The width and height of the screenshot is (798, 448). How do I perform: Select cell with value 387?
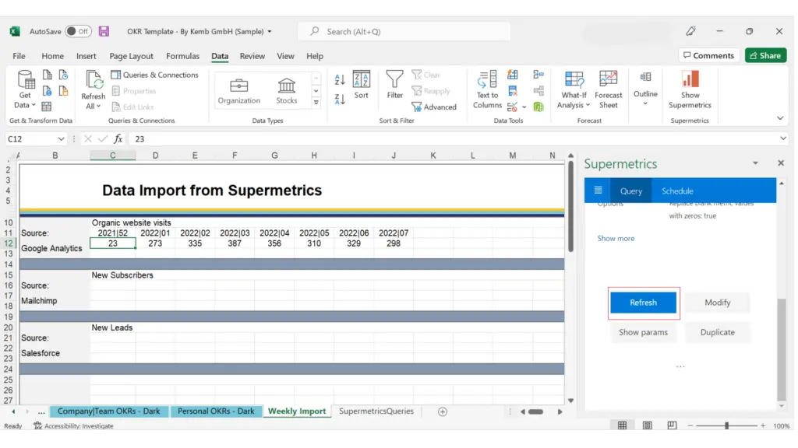(x=235, y=243)
